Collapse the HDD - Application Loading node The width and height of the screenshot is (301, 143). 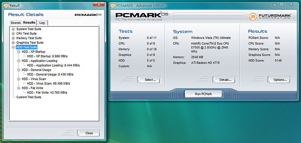(x=18, y=61)
